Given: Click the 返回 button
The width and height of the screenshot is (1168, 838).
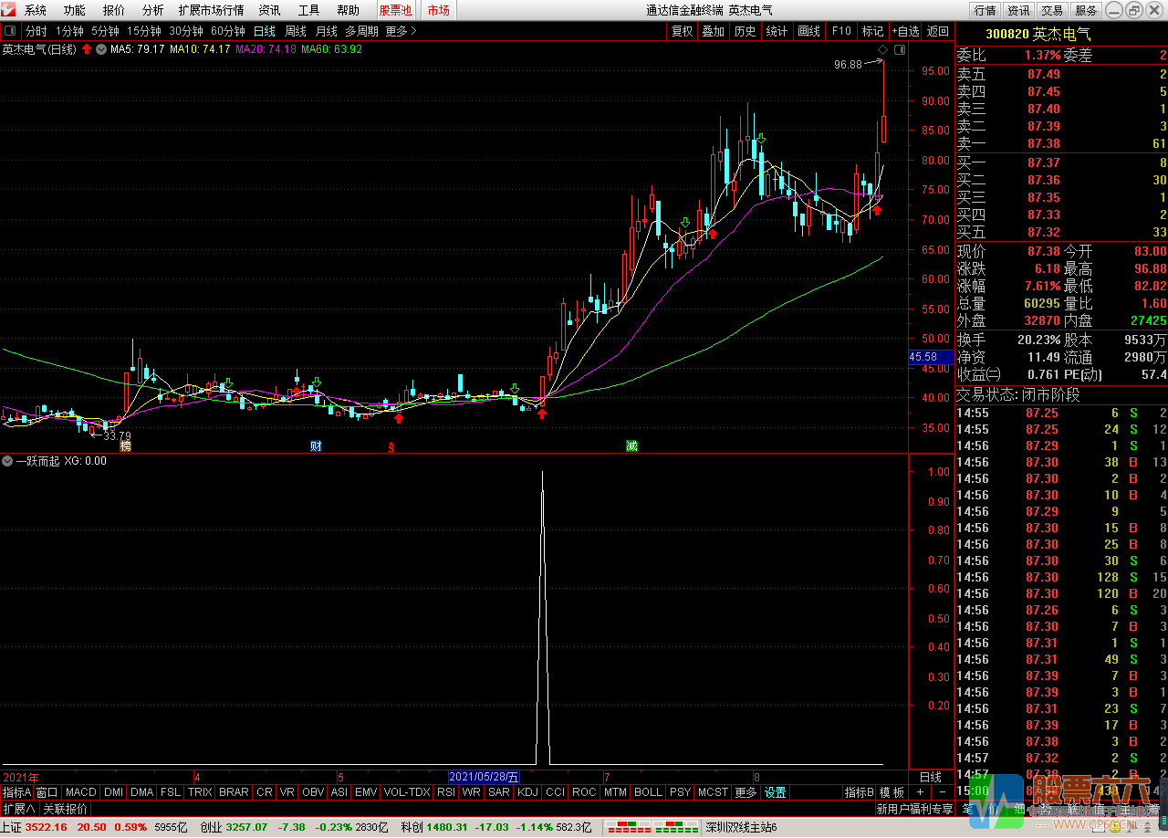Looking at the screenshot, I should [x=938, y=31].
